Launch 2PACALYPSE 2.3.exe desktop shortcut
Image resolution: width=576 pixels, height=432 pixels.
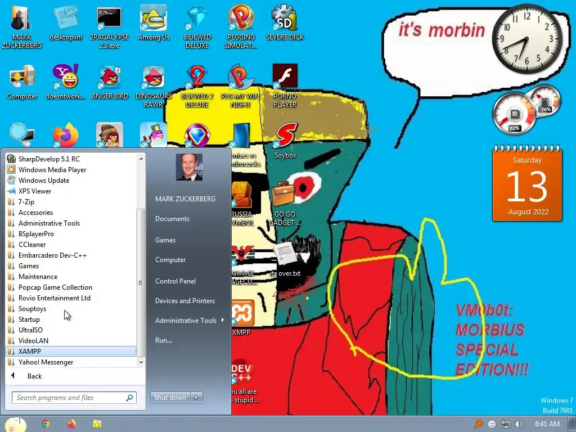click(109, 27)
